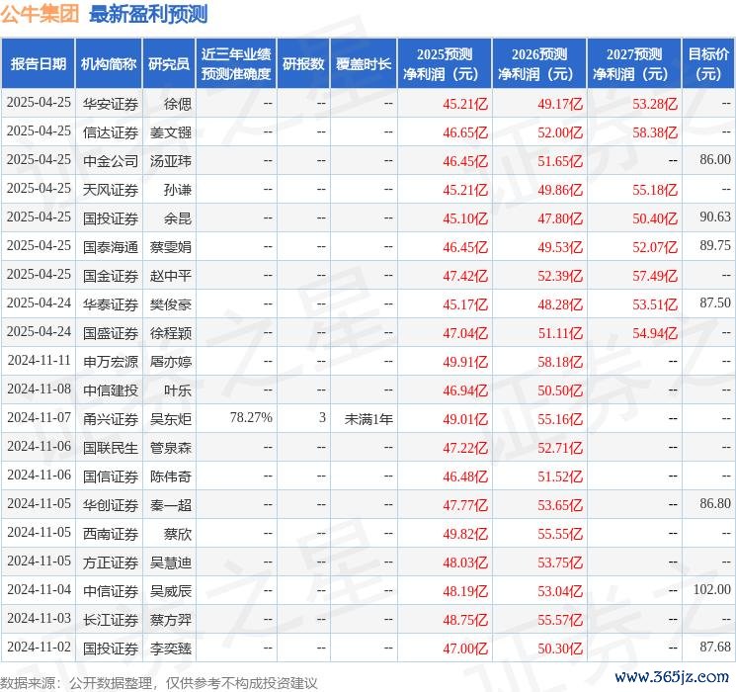Click analyst name 汤亚玮
This screenshot has width=736, height=692.
(170, 161)
